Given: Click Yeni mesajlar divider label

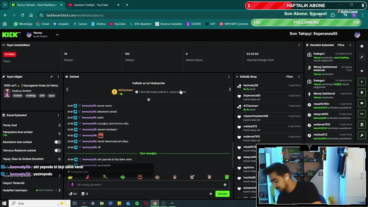Looking at the screenshot, I should 148,154.
